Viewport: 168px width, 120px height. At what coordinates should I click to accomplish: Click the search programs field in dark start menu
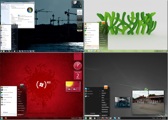(92, 116)
